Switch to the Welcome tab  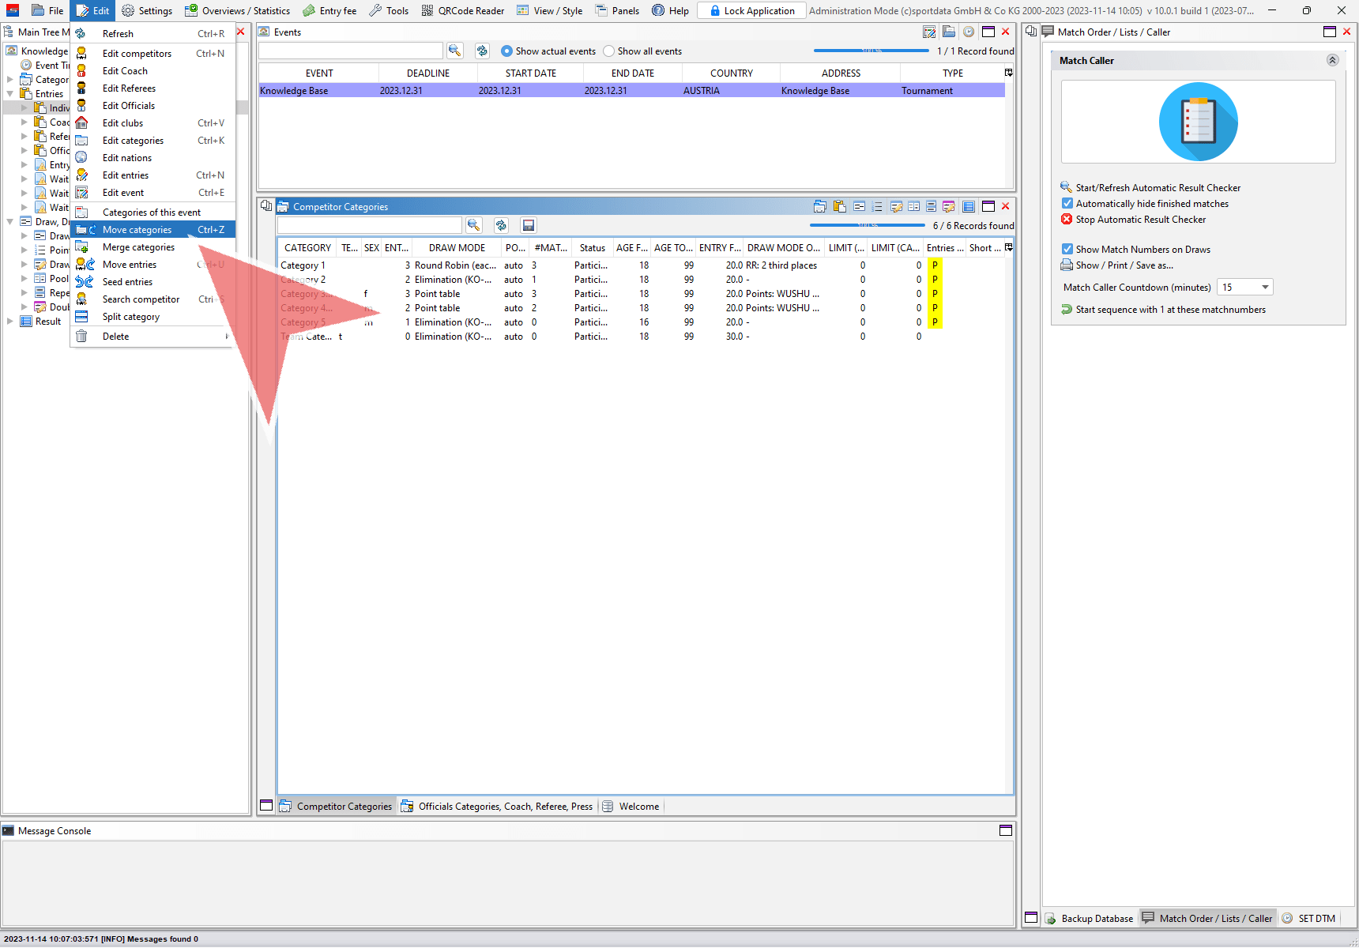tap(638, 807)
